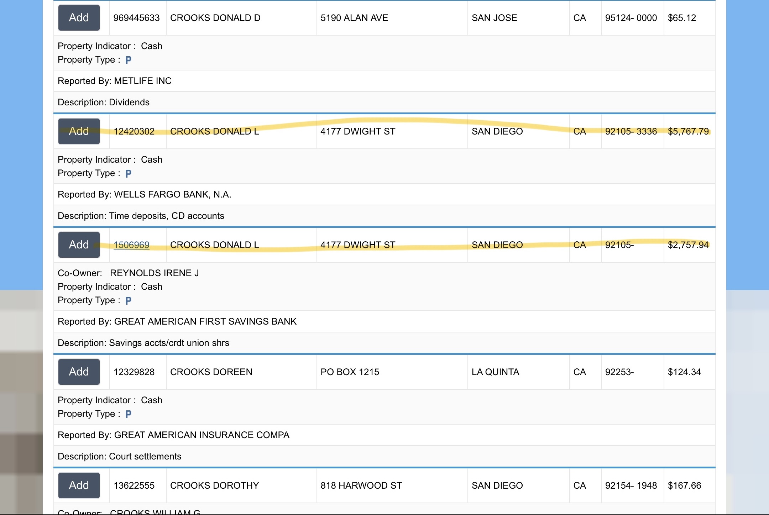Click the amount $124.34
The height and width of the screenshot is (515, 769).
(684, 372)
